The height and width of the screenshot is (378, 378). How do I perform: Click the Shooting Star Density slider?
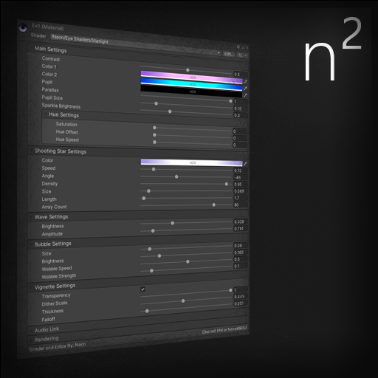(x=186, y=184)
